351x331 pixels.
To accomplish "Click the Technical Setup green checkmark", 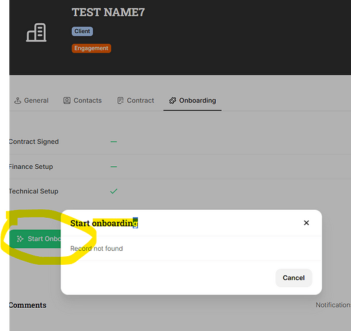I will (x=114, y=191).
